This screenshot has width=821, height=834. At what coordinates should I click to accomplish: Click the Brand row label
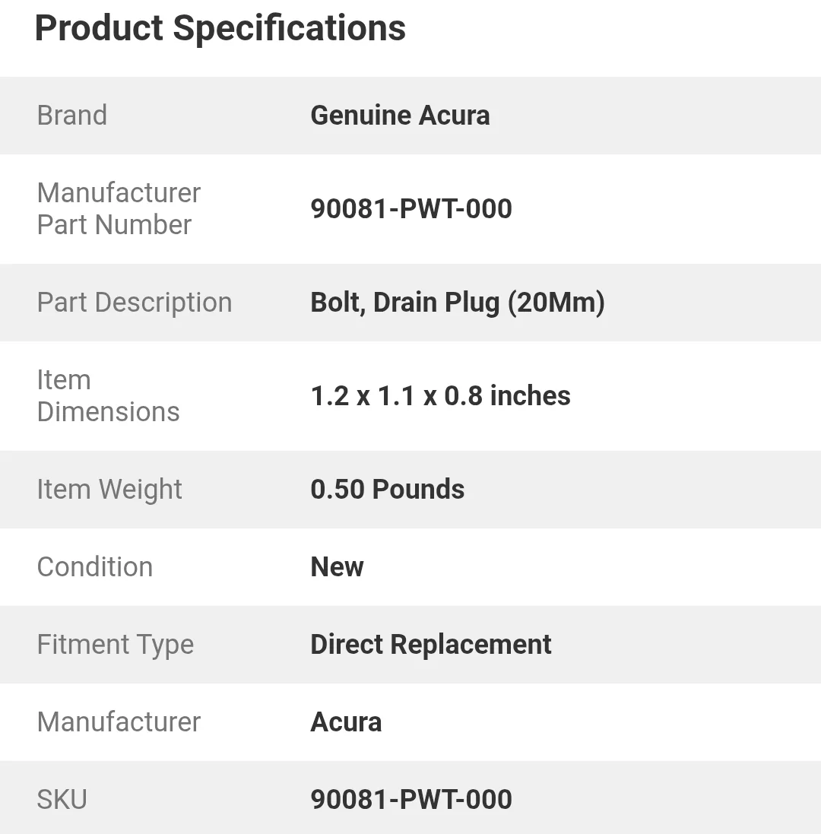72,116
